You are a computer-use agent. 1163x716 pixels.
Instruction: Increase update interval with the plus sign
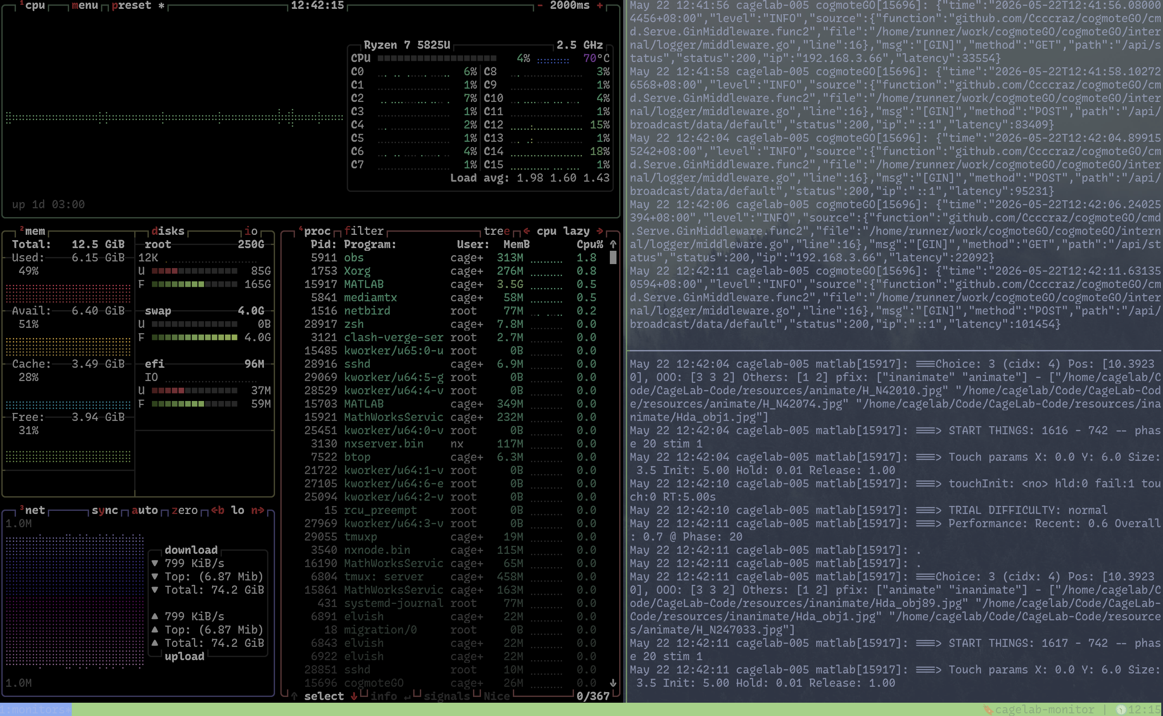click(600, 6)
